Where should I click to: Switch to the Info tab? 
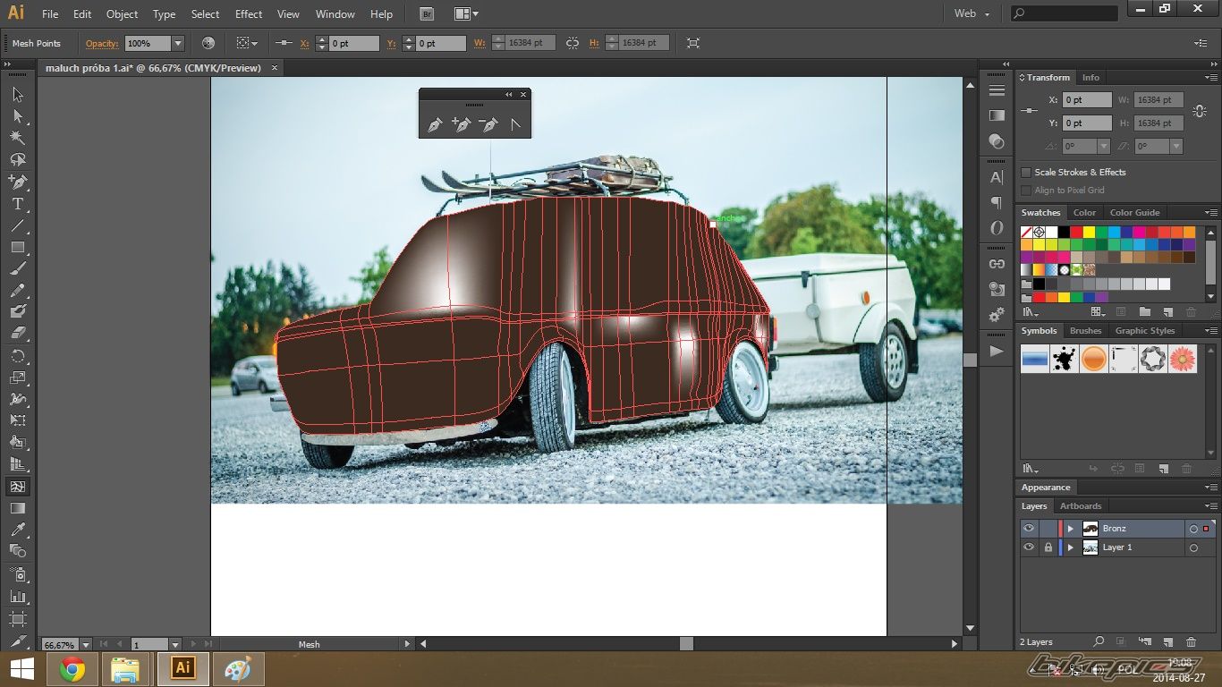(x=1090, y=78)
